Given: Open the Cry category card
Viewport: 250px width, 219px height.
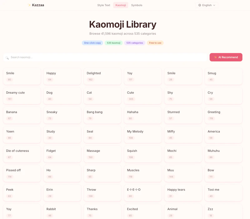Looking at the screenshot, I should pos(223,96).
